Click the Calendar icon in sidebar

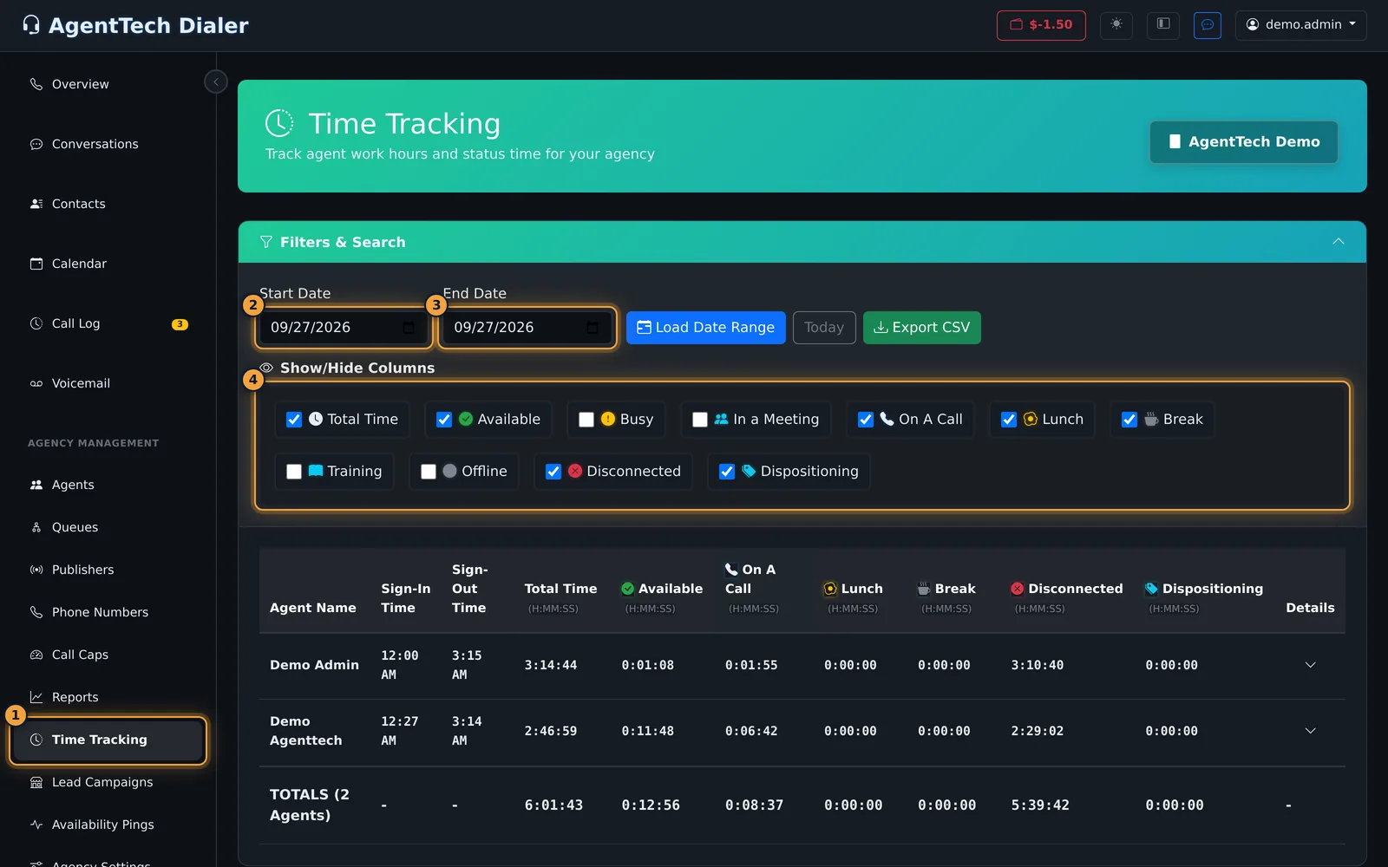point(36,264)
